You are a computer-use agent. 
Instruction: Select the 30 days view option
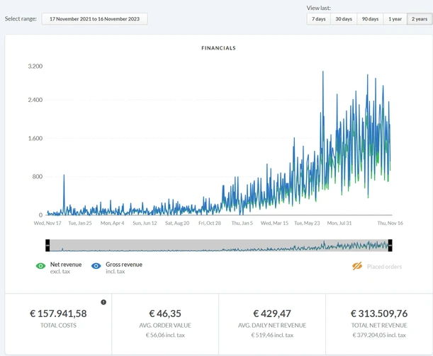[x=344, y=19]
